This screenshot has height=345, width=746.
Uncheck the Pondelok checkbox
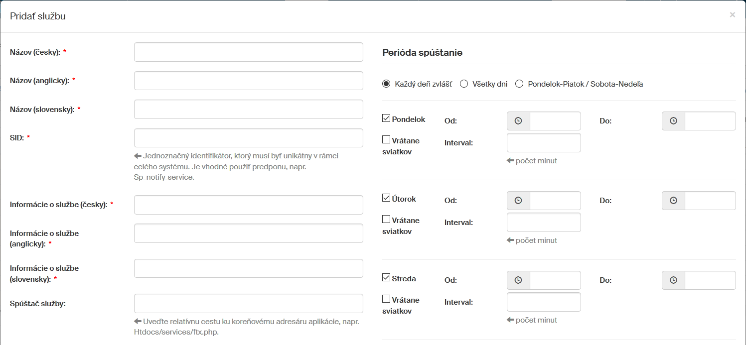click(386, 118)
